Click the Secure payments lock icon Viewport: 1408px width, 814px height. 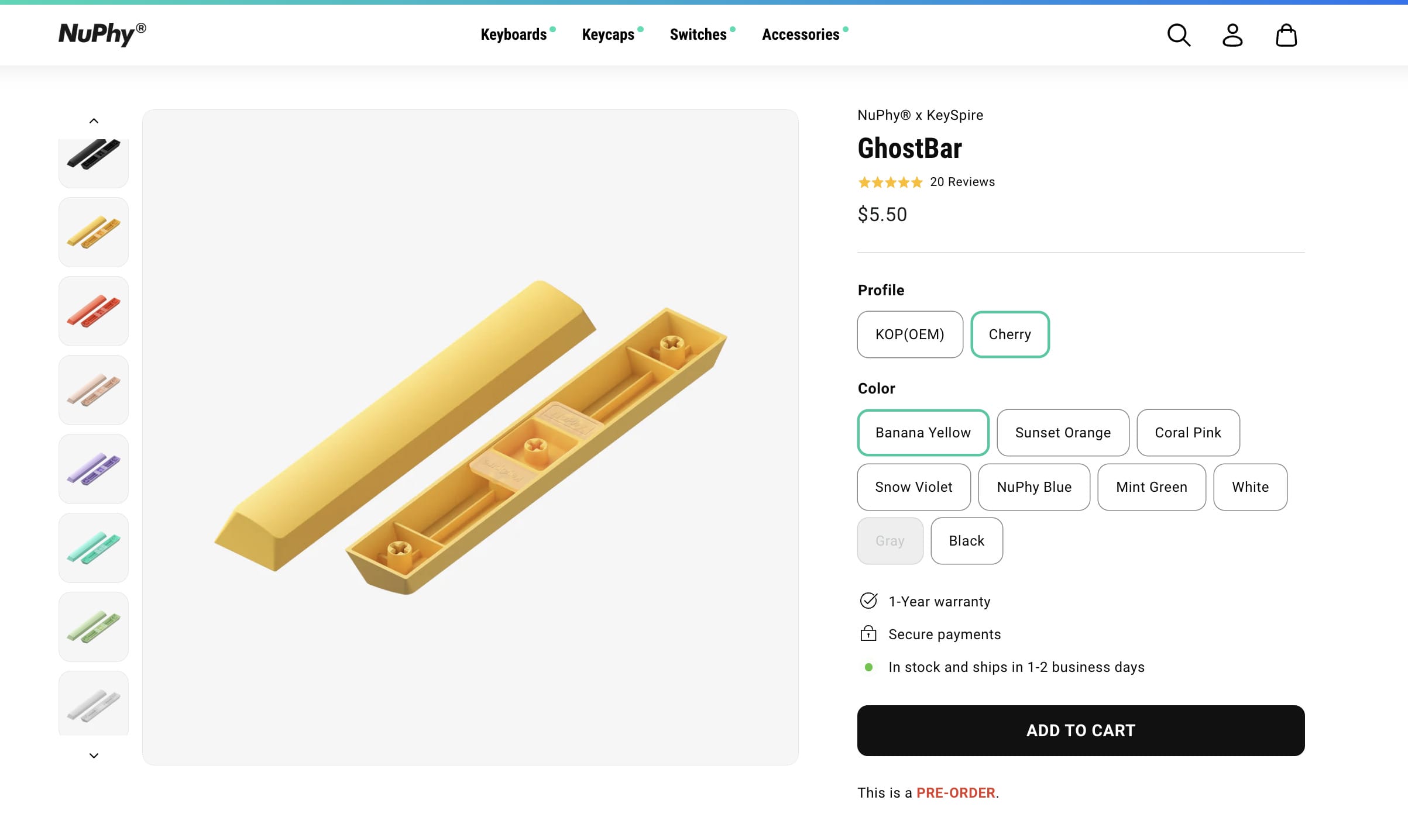tap(868, 633)
